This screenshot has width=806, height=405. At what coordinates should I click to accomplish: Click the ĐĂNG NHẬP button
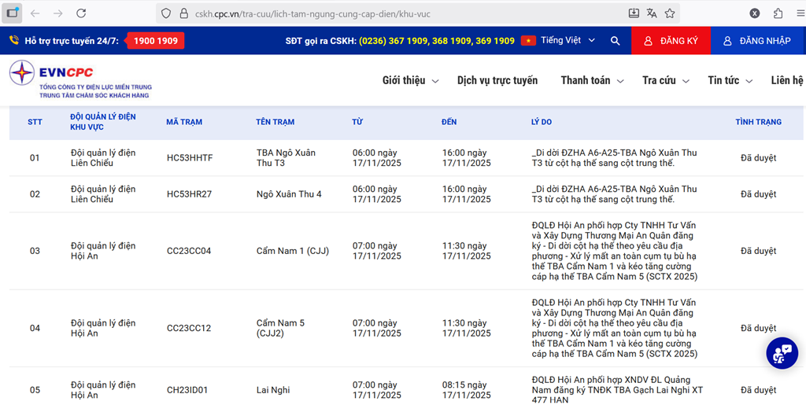coord(757,40)
